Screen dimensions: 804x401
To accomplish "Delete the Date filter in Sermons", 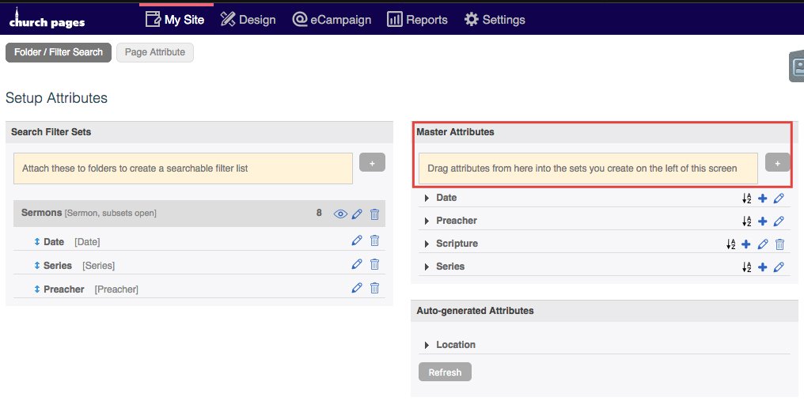I will click(x=375, y=240).
